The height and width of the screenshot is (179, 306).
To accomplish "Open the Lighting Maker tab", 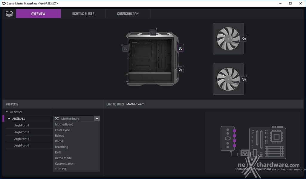I will (83, 14).
